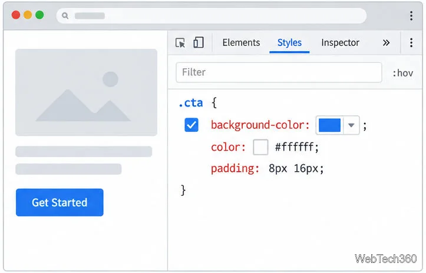Screen dimensions: 426x273
Task: Close the window with red button
Action: 16,15
